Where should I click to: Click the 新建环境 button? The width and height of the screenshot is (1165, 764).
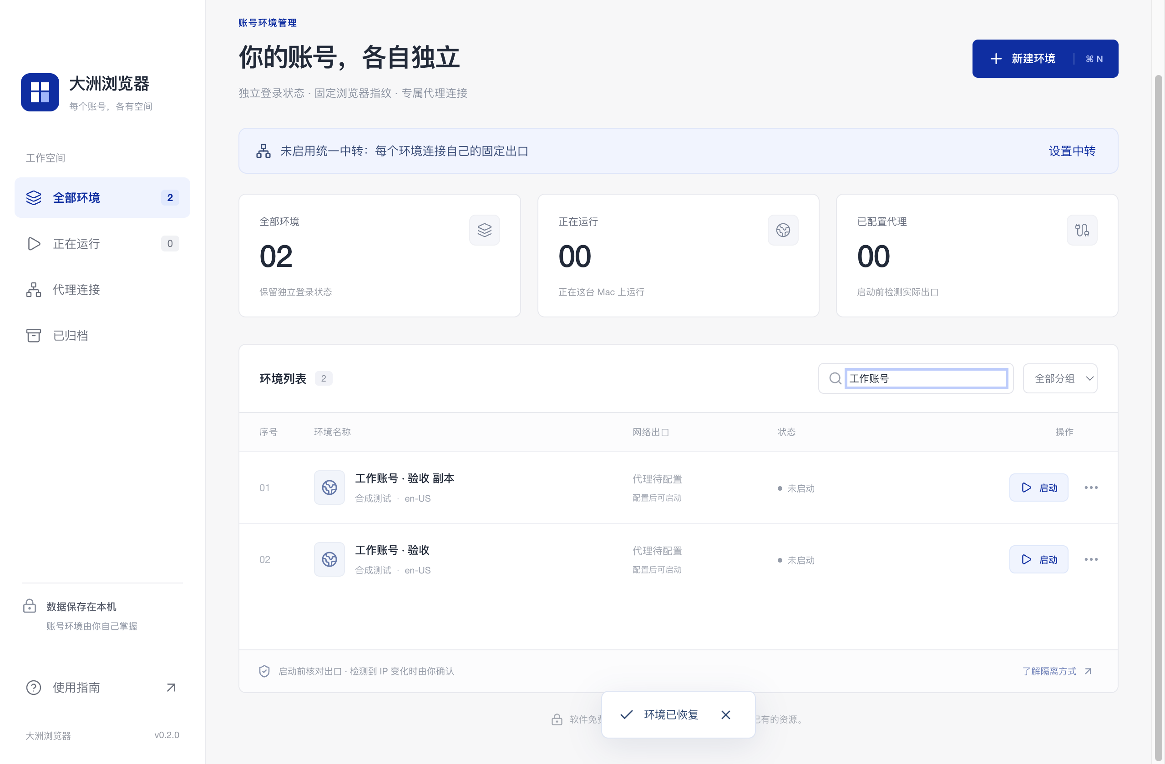[1044, 59]
